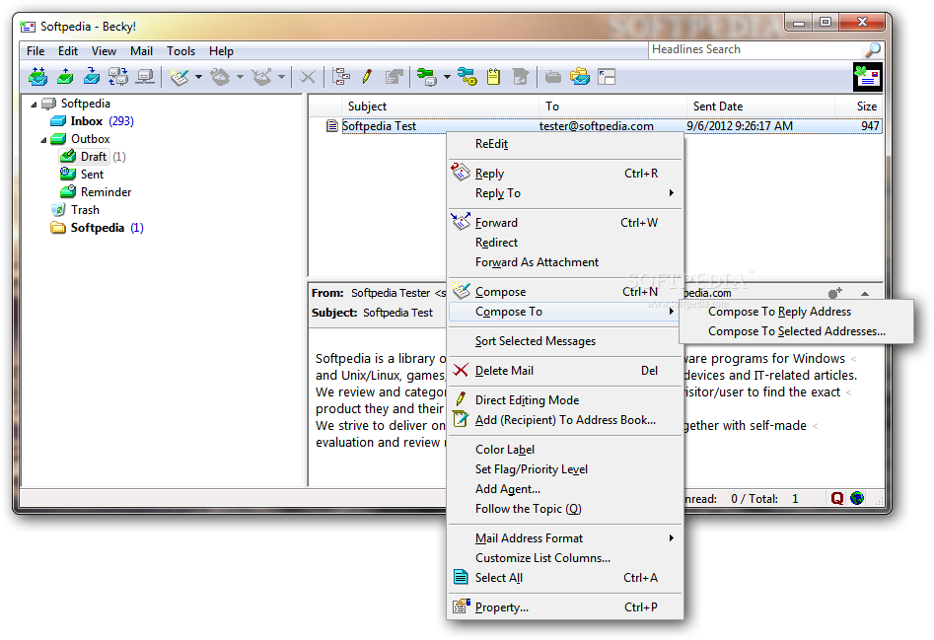Open the green wrench dropdown arrow
Screen dimensions: 934x640
click(x=447, y=77)
